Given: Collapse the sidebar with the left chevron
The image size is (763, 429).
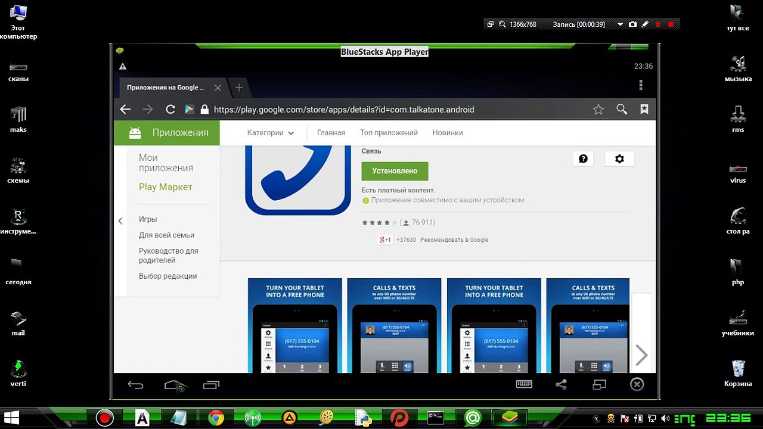Looking at the screenshot, I should pos(120,221).
